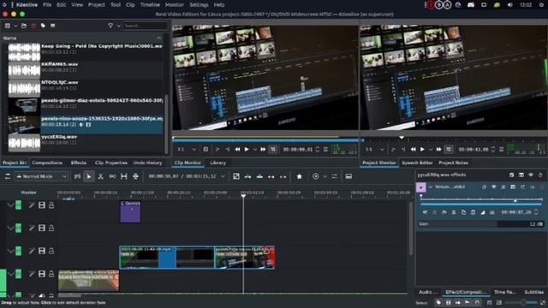The image size is (548, 308).
Task: Click set zone in on Clip Monitor
Action: point(217,150)
